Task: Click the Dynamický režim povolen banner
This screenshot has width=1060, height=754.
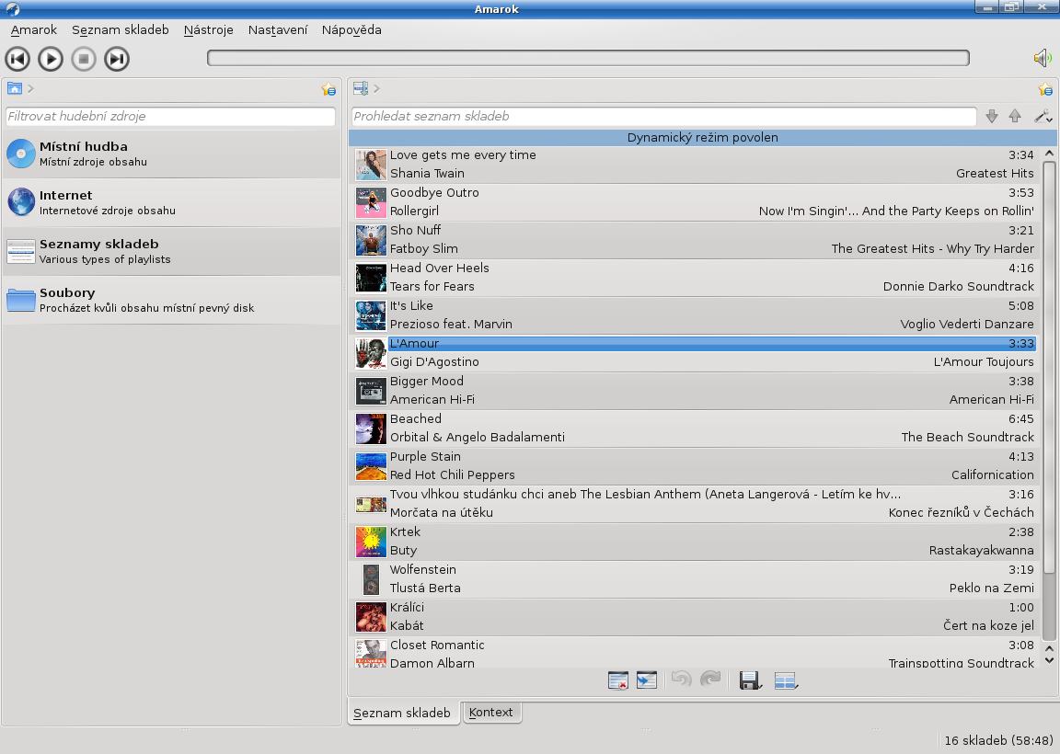Action: pos(702,137)
